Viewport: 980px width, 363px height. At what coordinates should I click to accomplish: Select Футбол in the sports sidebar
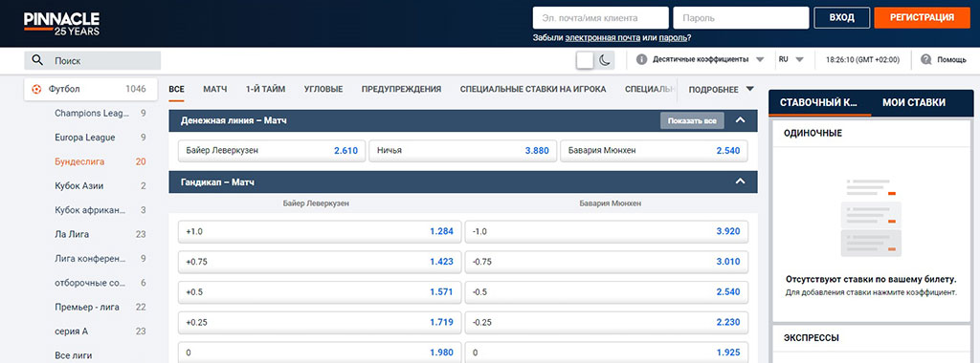pyautogui.click(x=91, y=89)
